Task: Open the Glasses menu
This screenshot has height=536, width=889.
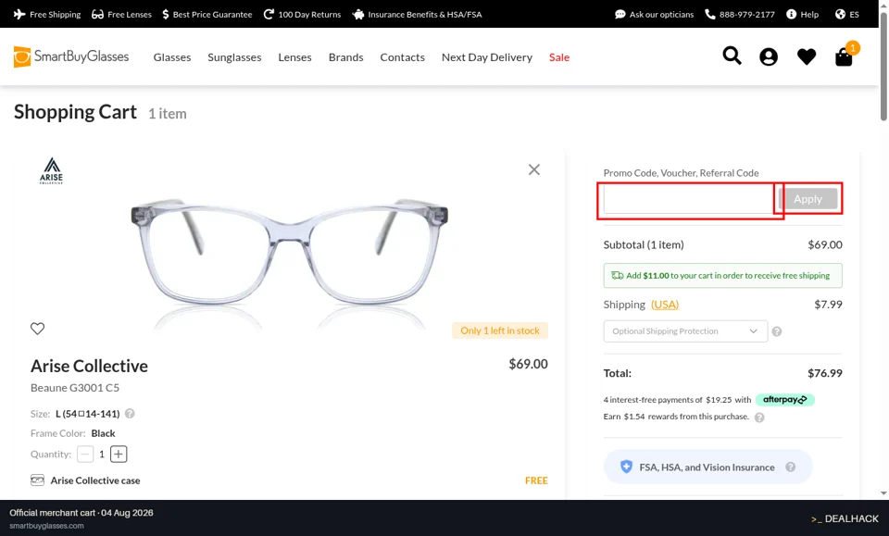Action: coord(172,57)
